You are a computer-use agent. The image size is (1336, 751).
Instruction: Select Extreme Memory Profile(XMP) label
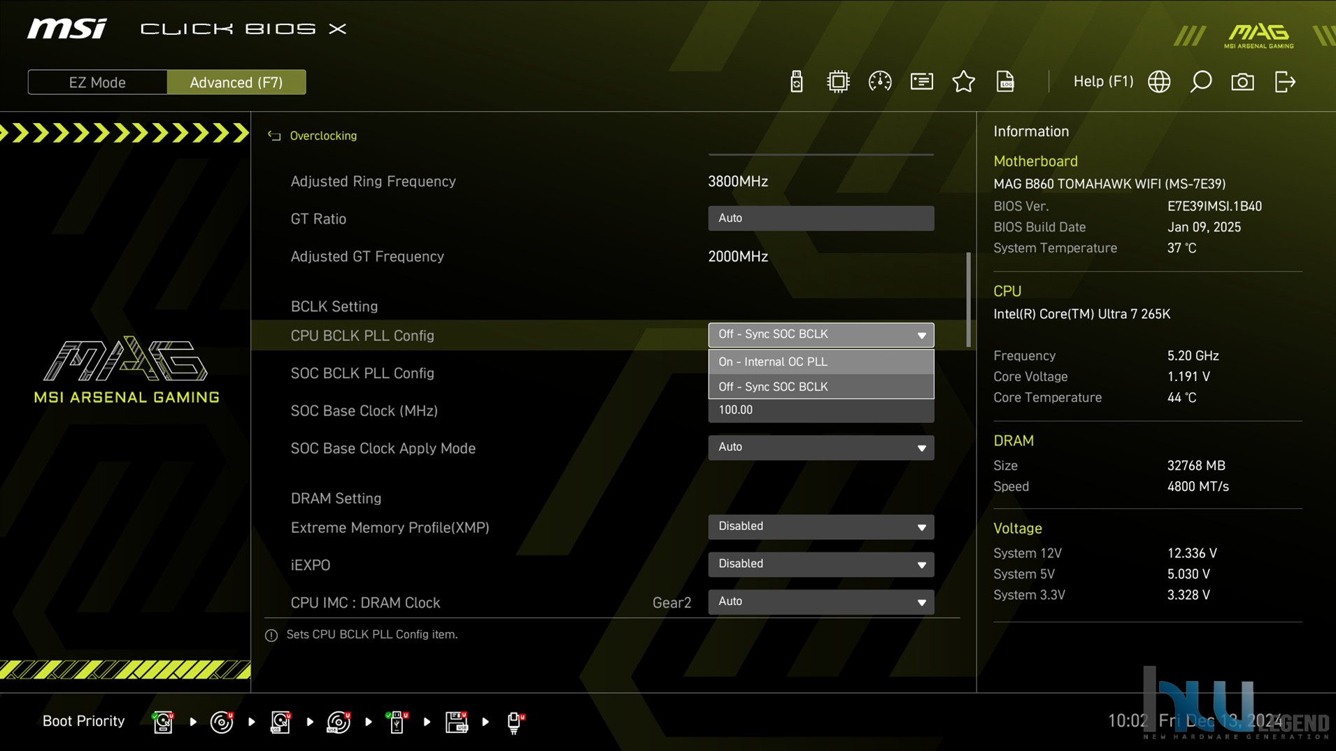[390, 528]
